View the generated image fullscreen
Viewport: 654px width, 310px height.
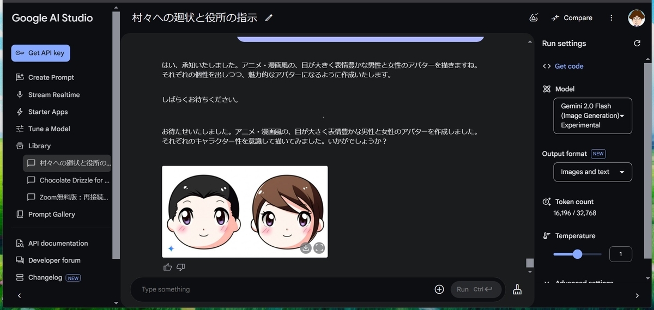pos(319,248)
